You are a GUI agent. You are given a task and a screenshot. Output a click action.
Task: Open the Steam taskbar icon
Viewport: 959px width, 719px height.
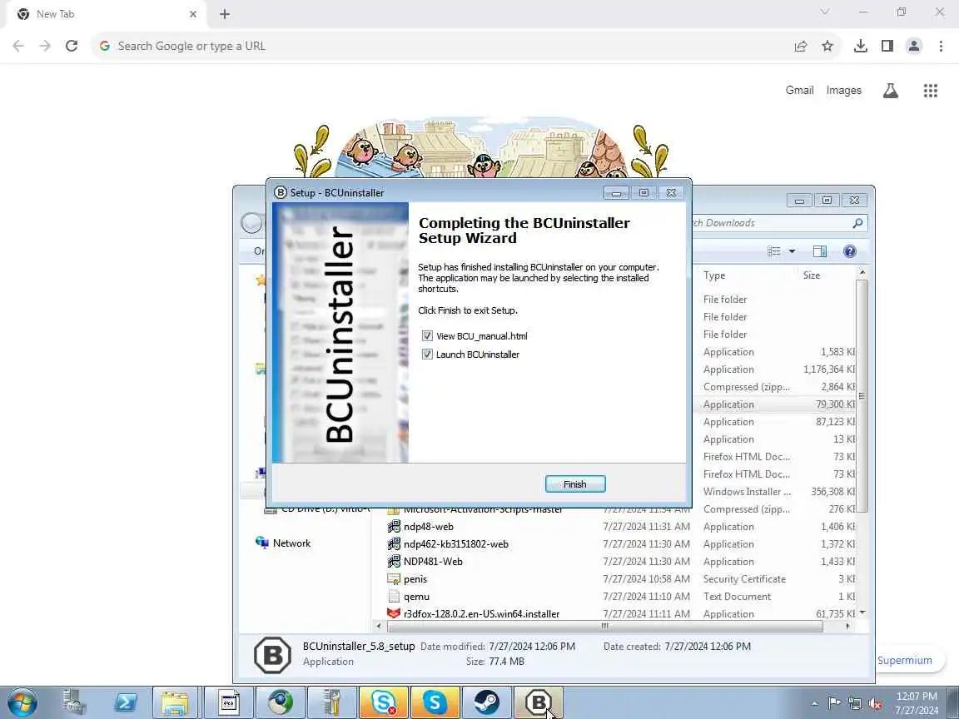(486, 702)
